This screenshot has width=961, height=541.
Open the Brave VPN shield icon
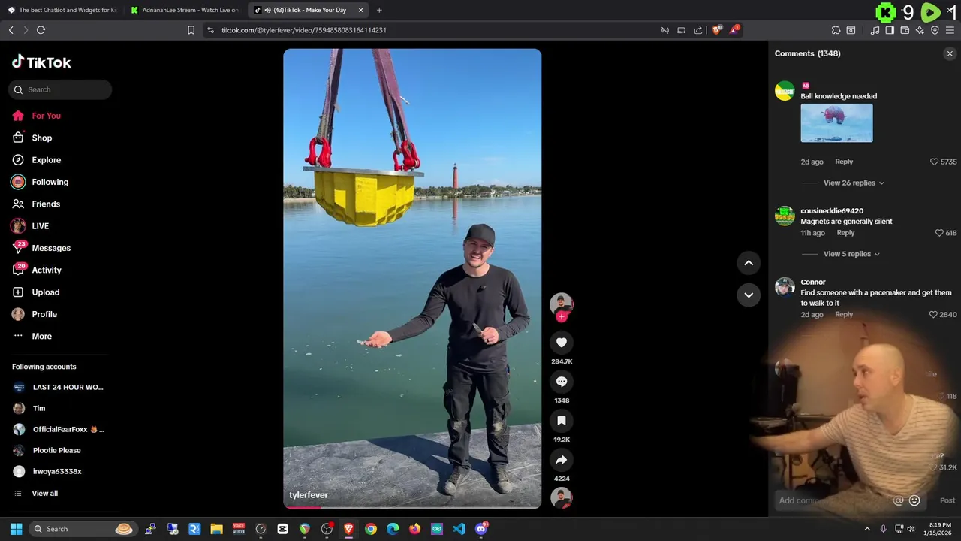point(935,30)
